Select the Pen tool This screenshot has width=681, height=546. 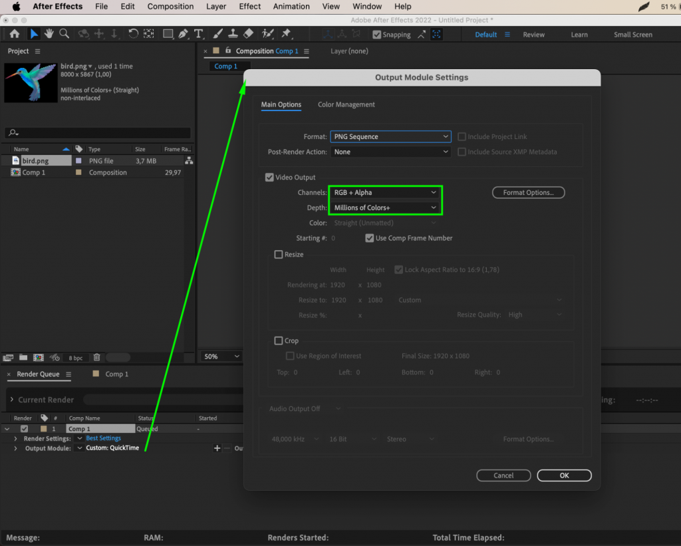click(x=183, y=33)
